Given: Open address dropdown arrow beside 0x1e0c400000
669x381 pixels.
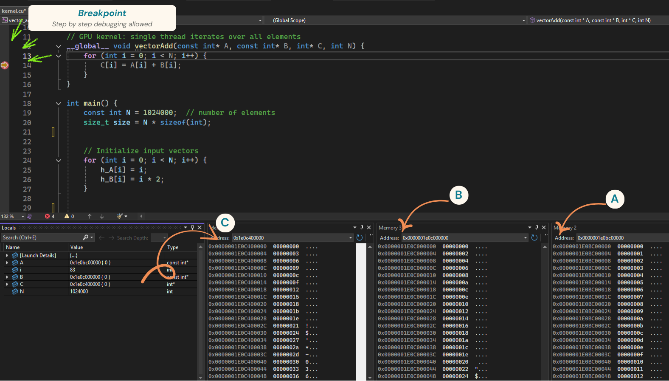Looking at the screenshot, I should click(x=351, y=238).
